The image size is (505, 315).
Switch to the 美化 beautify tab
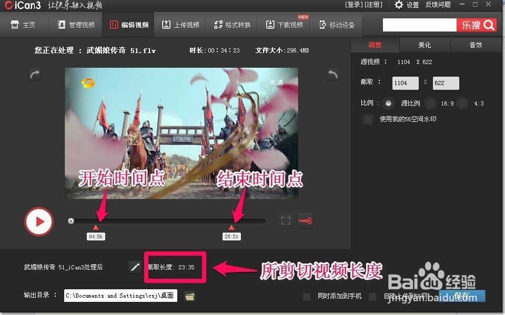(425, 45)
